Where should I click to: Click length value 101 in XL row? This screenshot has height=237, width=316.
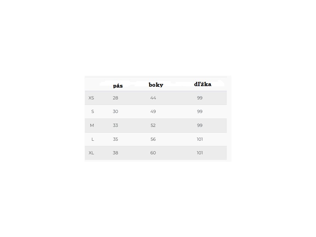[200, 153]
